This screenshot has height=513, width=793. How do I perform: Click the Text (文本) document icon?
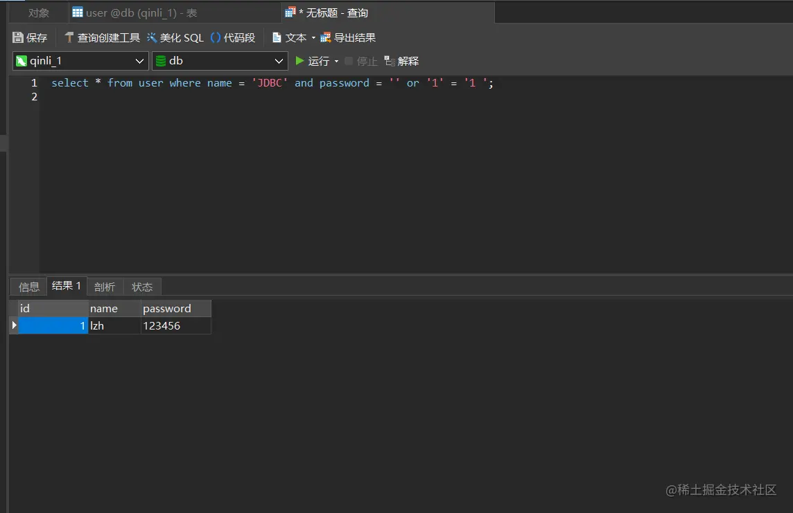pos(277,37)
